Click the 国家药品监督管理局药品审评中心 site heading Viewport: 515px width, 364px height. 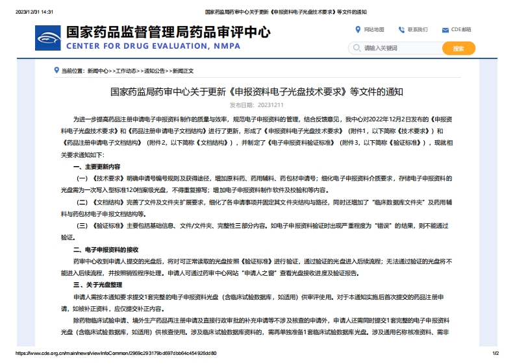pyautogui.click(x=168, y=32)
